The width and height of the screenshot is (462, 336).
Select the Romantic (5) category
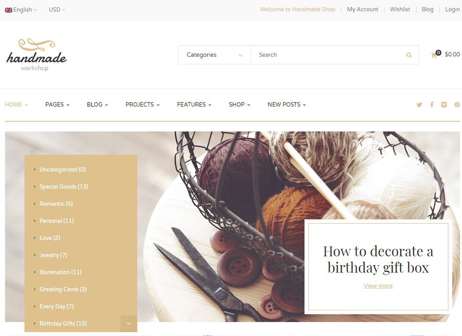click(56, 204)
